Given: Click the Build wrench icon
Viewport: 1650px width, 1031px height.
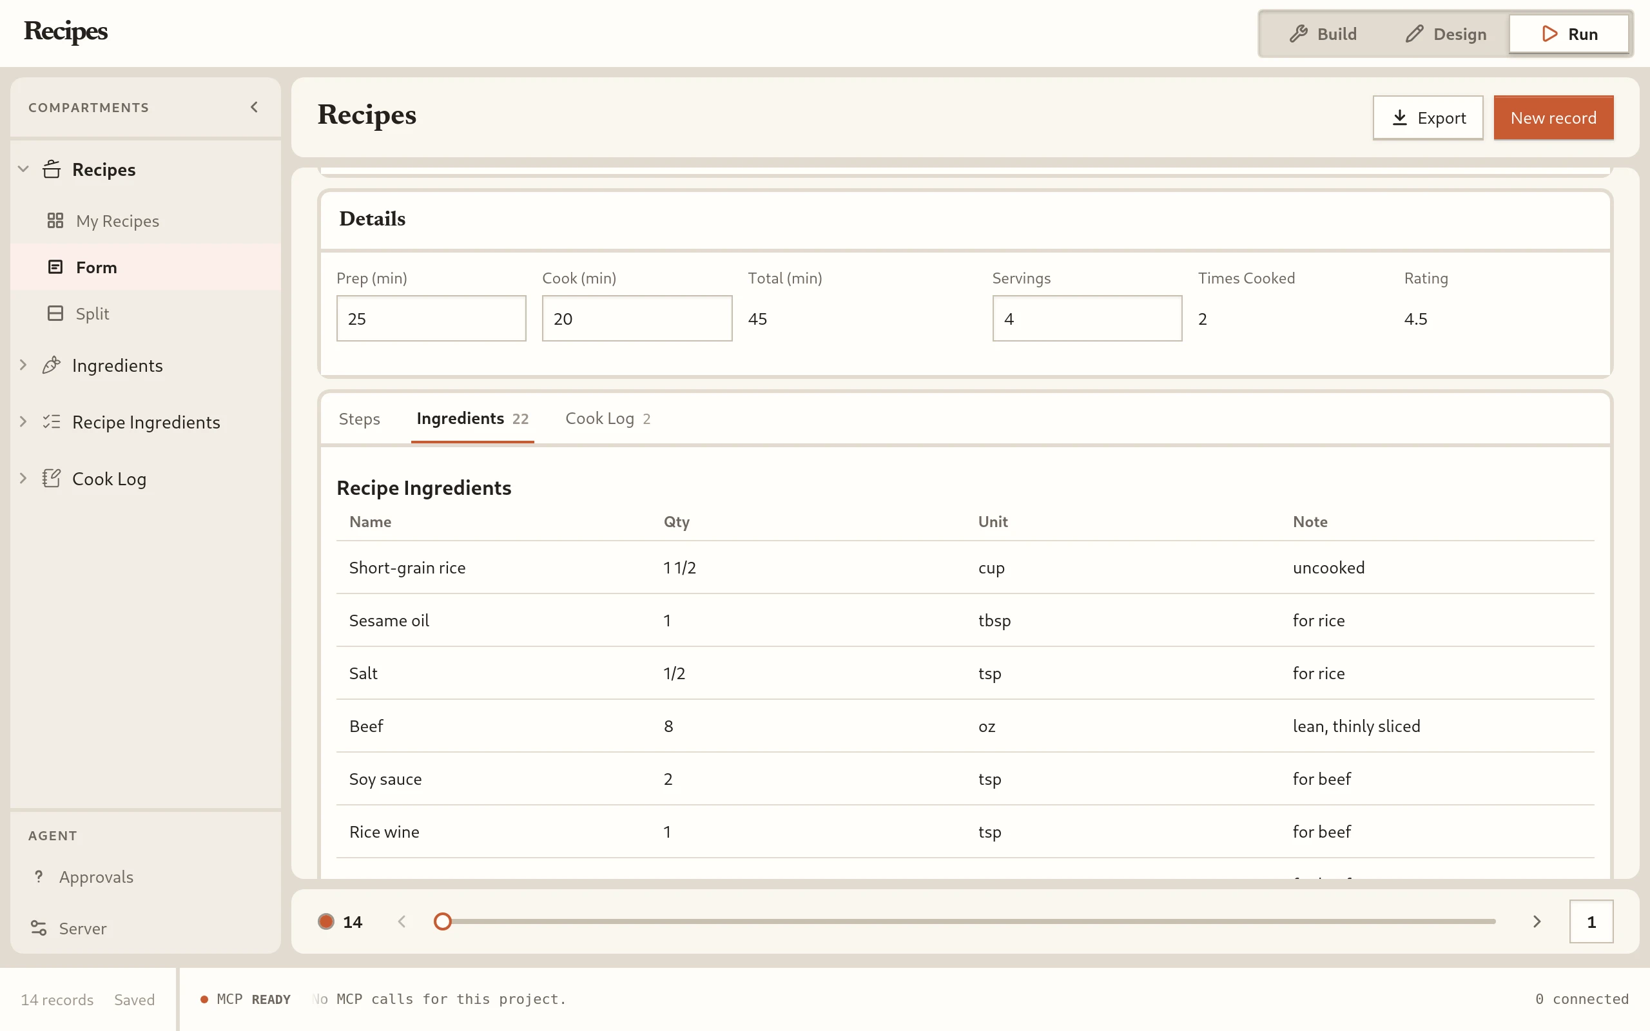Looking at the screenshot, I should [1298, 34].
